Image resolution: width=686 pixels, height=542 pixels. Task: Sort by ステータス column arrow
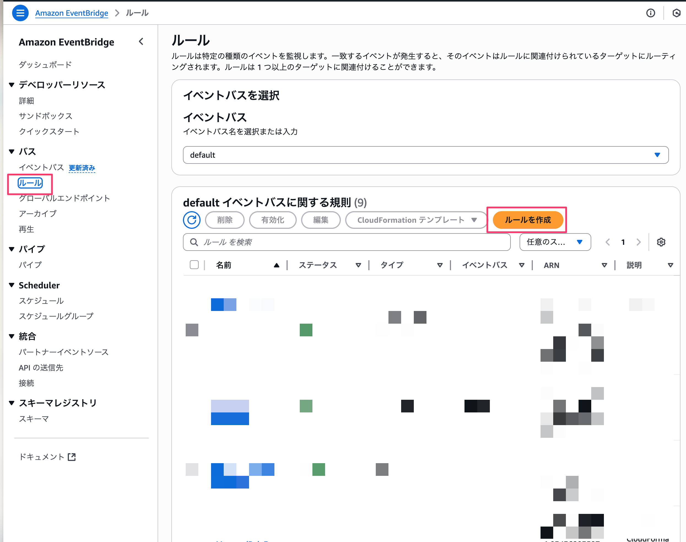pos(358,265)
